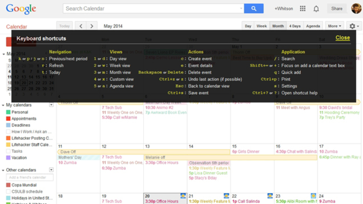This screenshot has height=204, width=363.
Task: Click weather icon on May 20
Action: click(183, 196)
